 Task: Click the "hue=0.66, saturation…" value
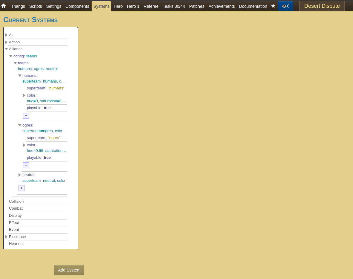46,151
